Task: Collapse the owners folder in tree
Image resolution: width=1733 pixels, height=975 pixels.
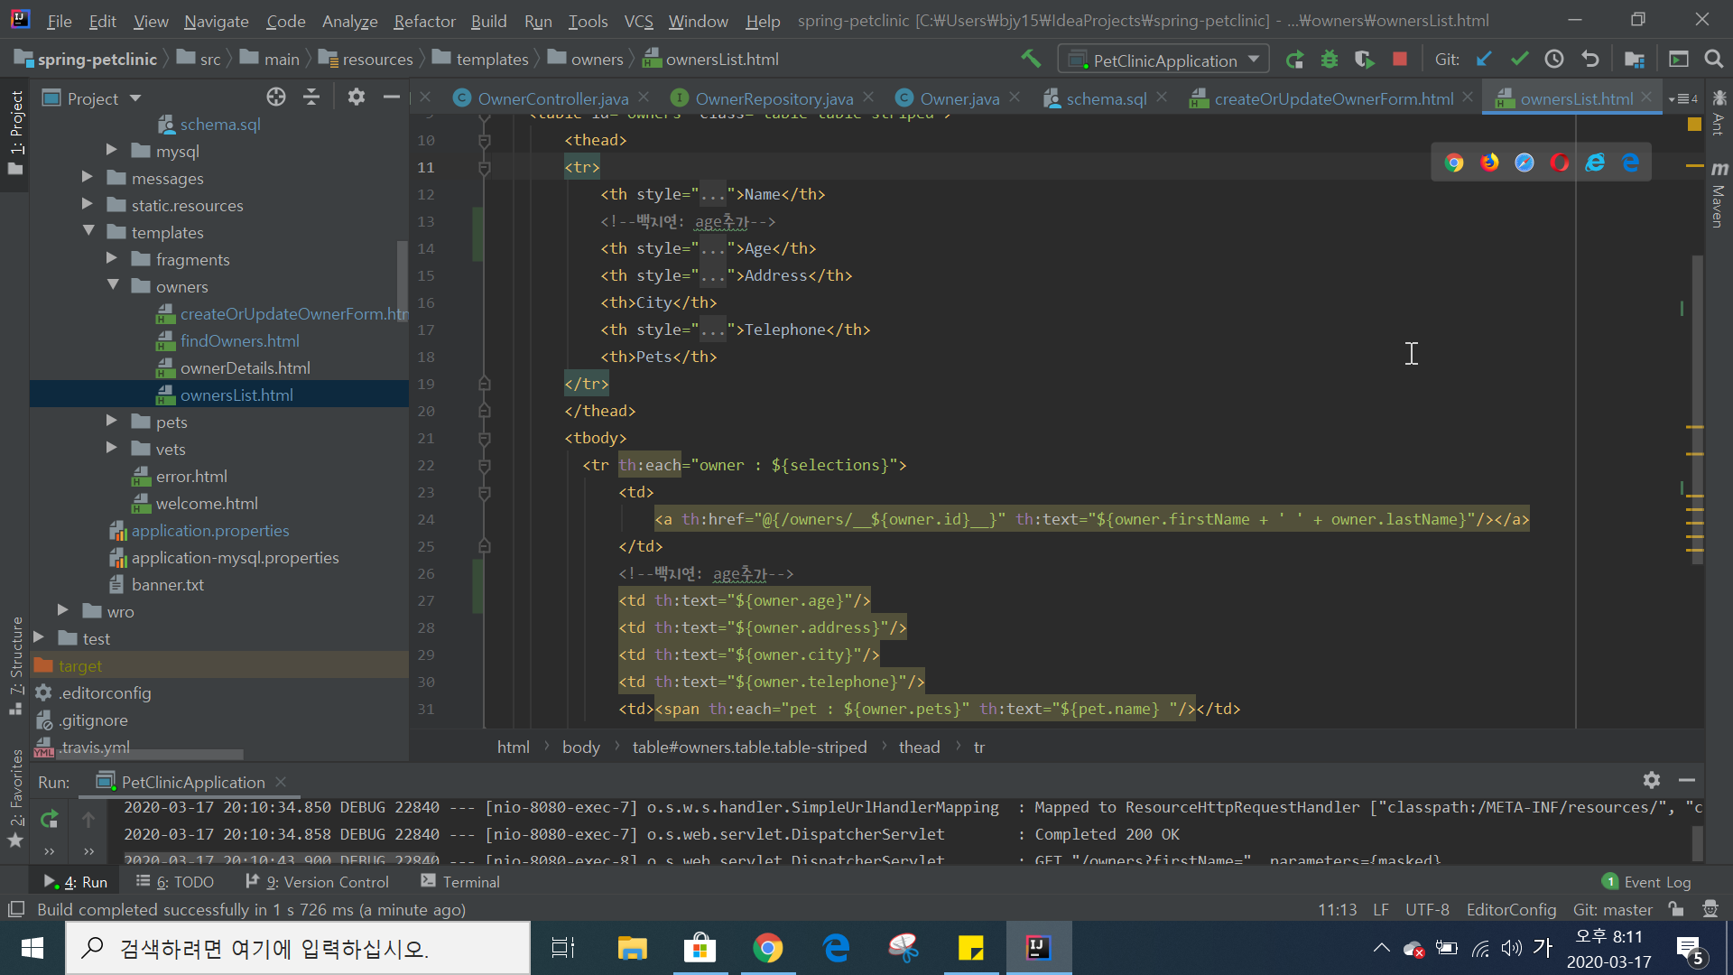Action: pyautogui.click(x=113, y=286)
